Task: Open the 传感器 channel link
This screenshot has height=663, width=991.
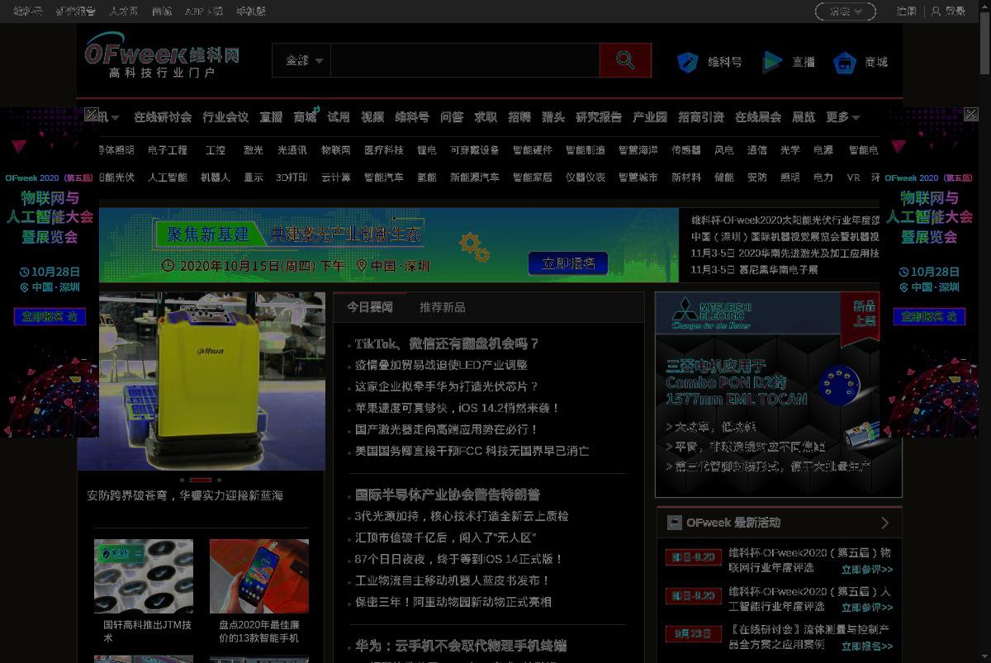Action: point(685,150)
